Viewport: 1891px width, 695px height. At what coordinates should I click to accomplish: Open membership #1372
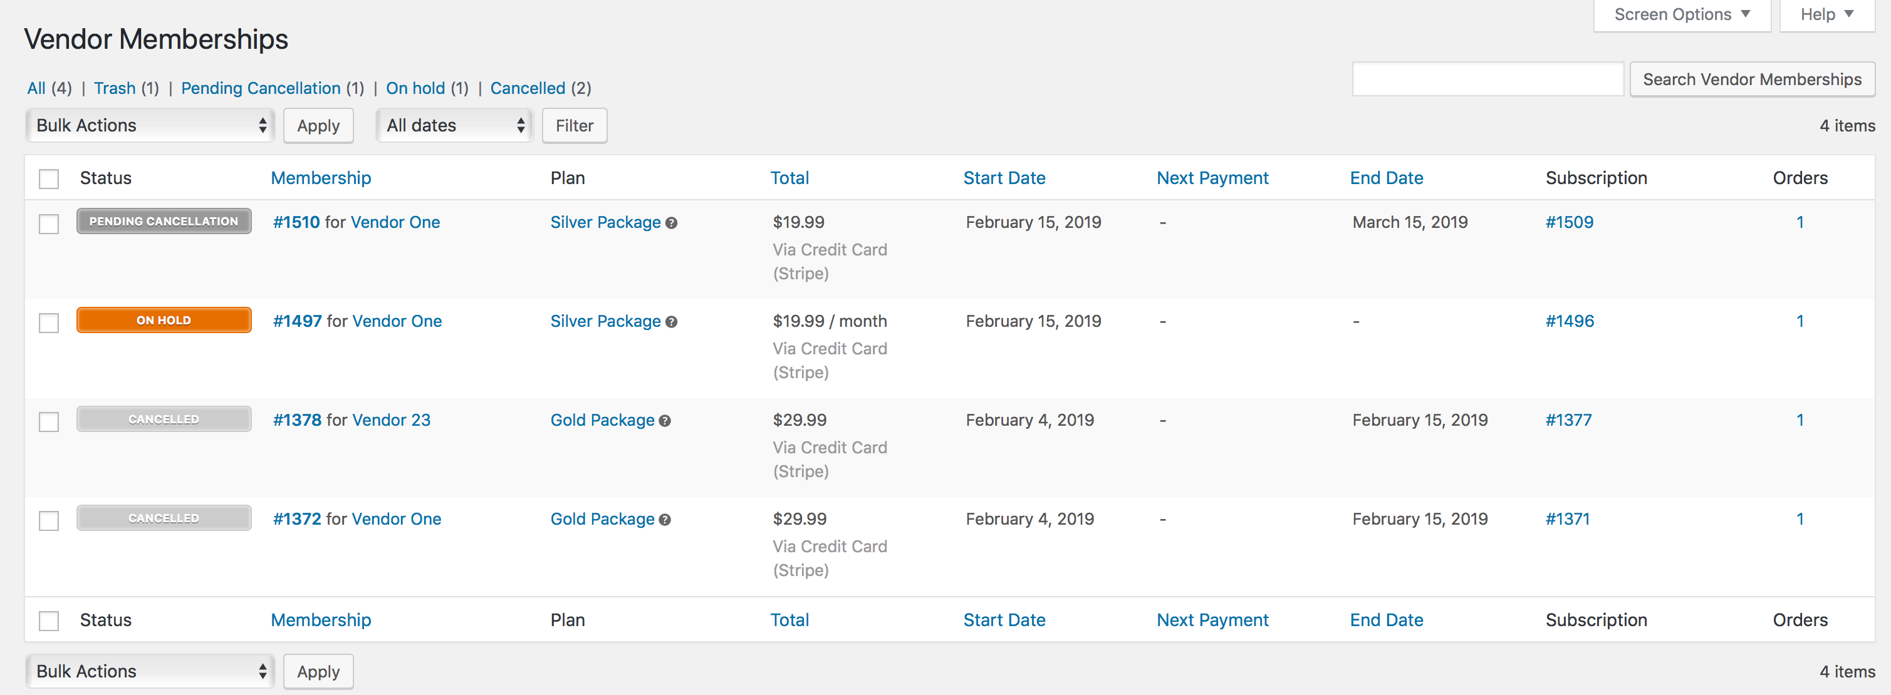coord(297,520)
